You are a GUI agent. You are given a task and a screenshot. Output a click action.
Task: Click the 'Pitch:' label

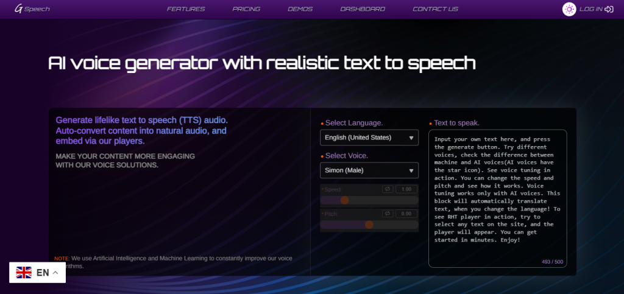pyautogui.click(x=331, y=214)
